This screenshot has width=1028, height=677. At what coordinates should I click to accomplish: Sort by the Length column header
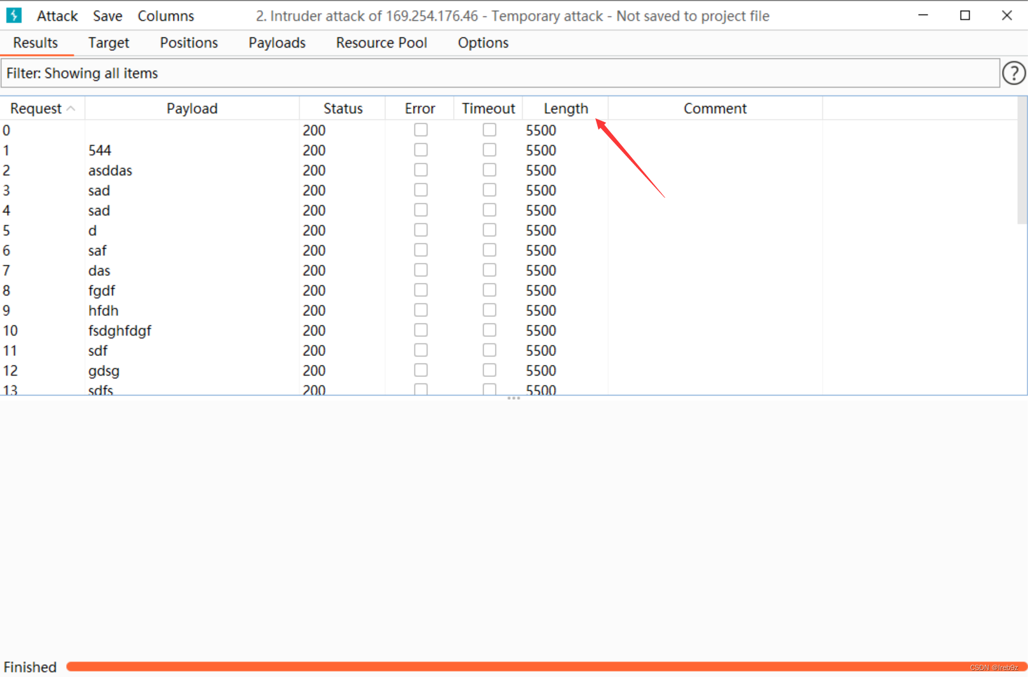point(565,109)
